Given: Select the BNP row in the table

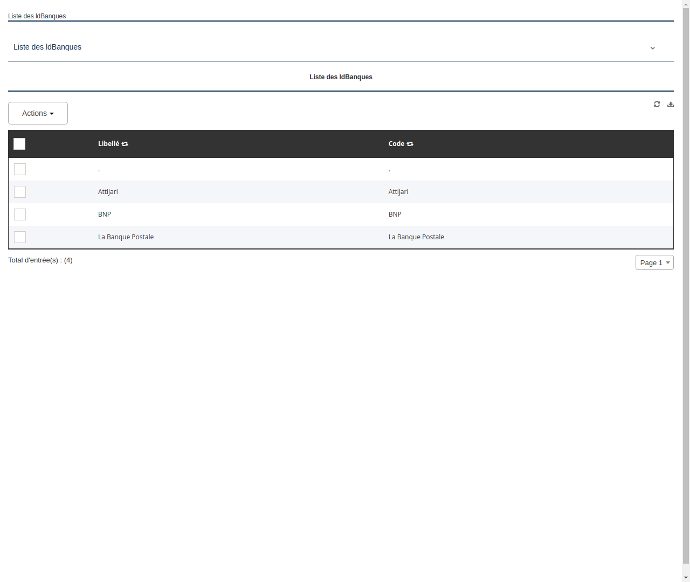Looking at the screenshot, I should [x=104, y=214].
